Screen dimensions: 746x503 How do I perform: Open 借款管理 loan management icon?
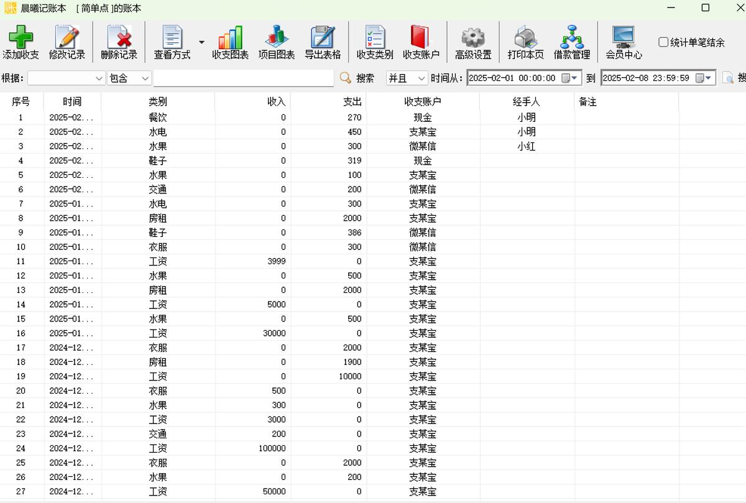(571, 37)
